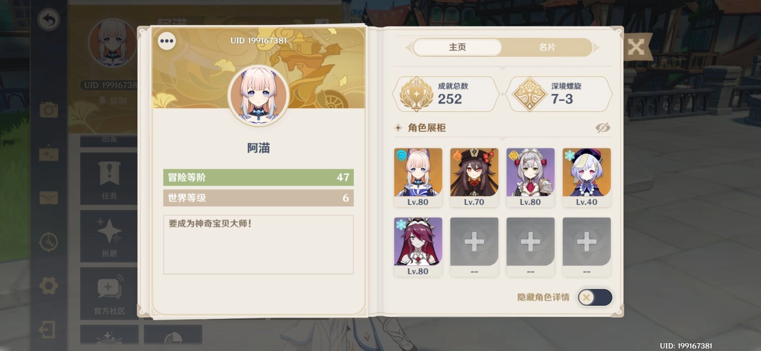Open the mail envelope icon
Image resolution: width=761 pixels, height=351 pixels.
click(x=49, y=198)
